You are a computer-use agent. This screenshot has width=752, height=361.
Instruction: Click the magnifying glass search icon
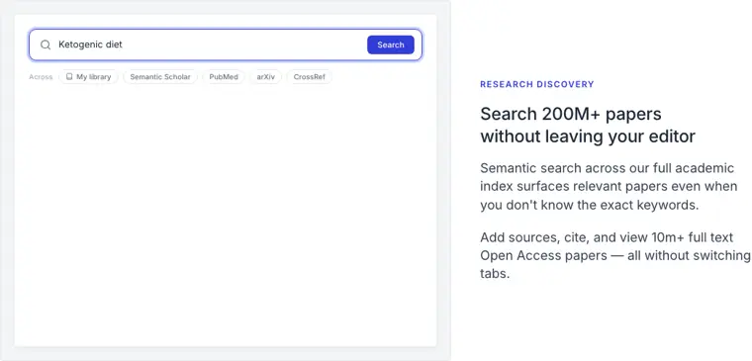(x=46, y=45)
